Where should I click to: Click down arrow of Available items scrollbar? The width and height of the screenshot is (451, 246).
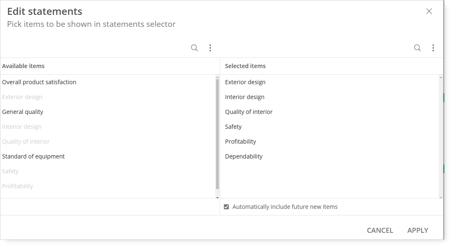point(217,197)
